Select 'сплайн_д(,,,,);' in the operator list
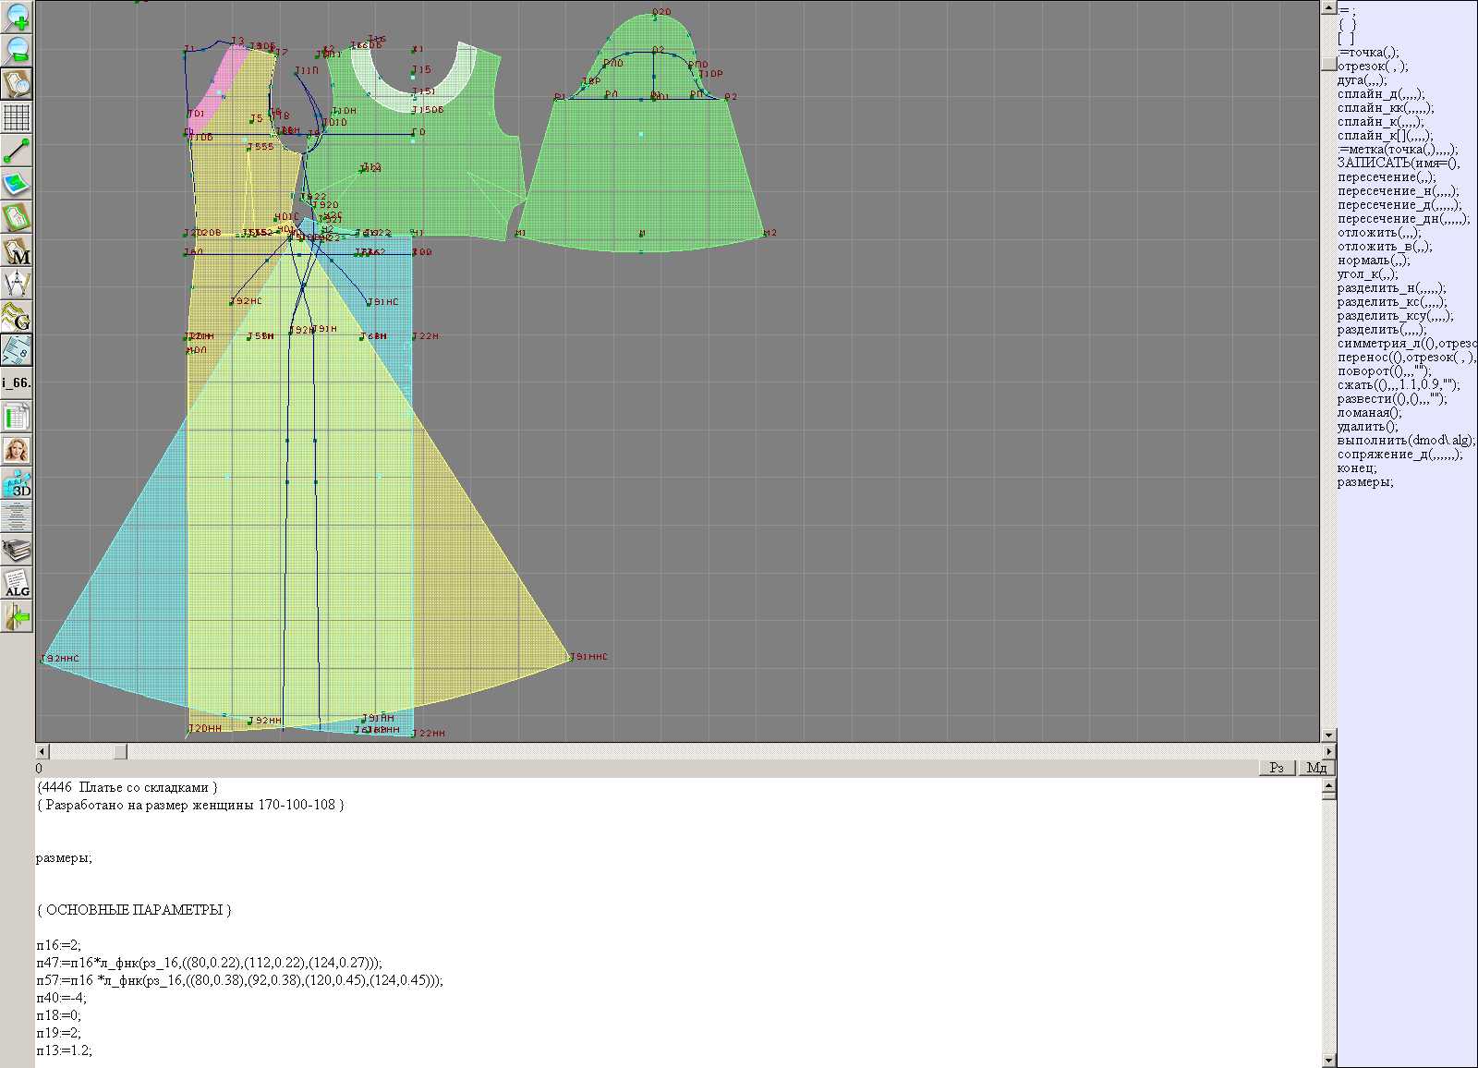Viewport: 1478px width, 1068px height. [x=1381, y=94]
